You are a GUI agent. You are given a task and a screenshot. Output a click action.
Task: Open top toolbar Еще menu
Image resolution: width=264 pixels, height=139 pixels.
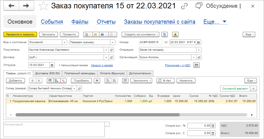(249, 34)
